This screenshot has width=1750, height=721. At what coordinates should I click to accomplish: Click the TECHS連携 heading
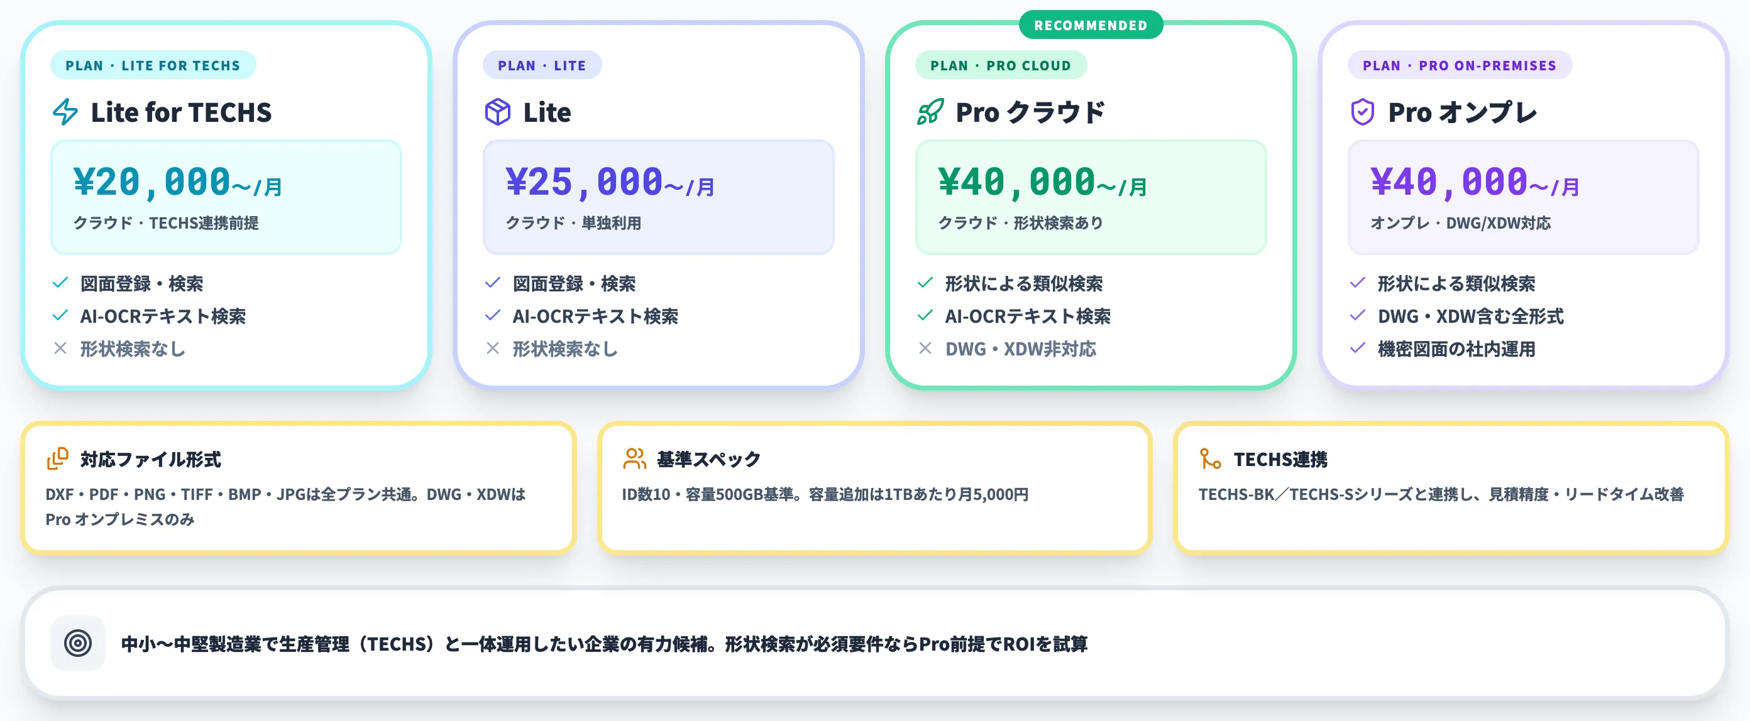1280,460
